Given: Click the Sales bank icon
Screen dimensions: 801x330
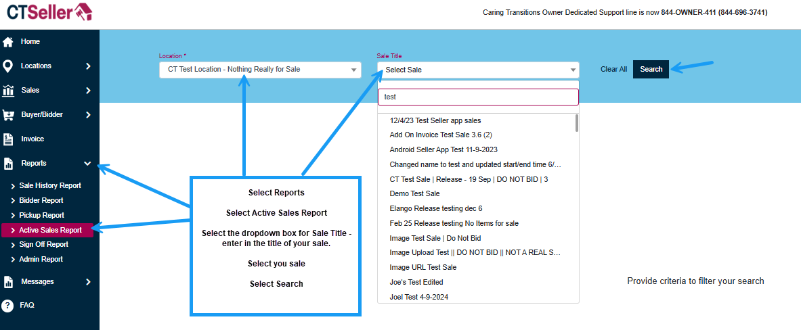Looking at the screenshot, I should pyautogui.click(x=8, y=91).
